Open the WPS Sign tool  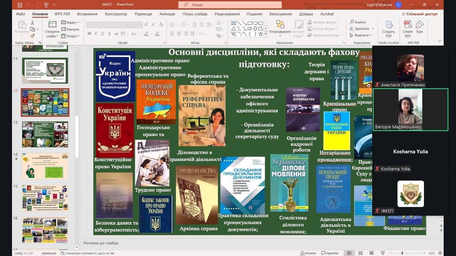420,27
